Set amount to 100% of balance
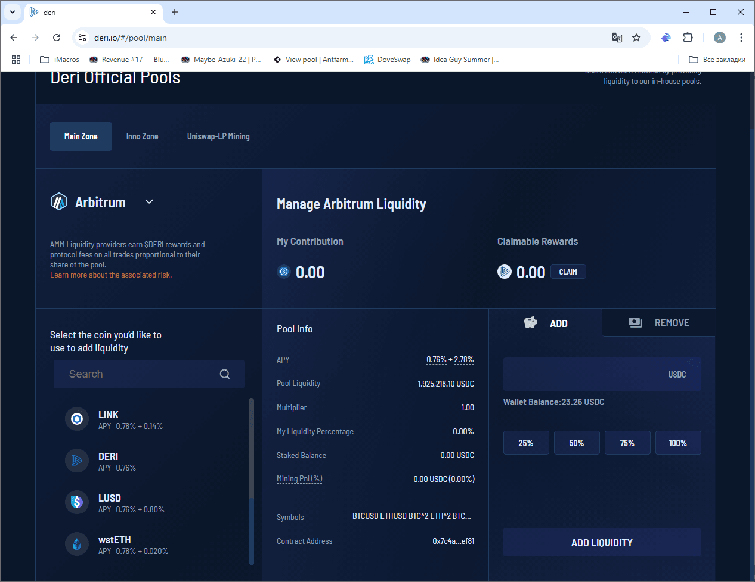Image resolution: width=755 pixels, height=582 pixels. tap(678, 443)
